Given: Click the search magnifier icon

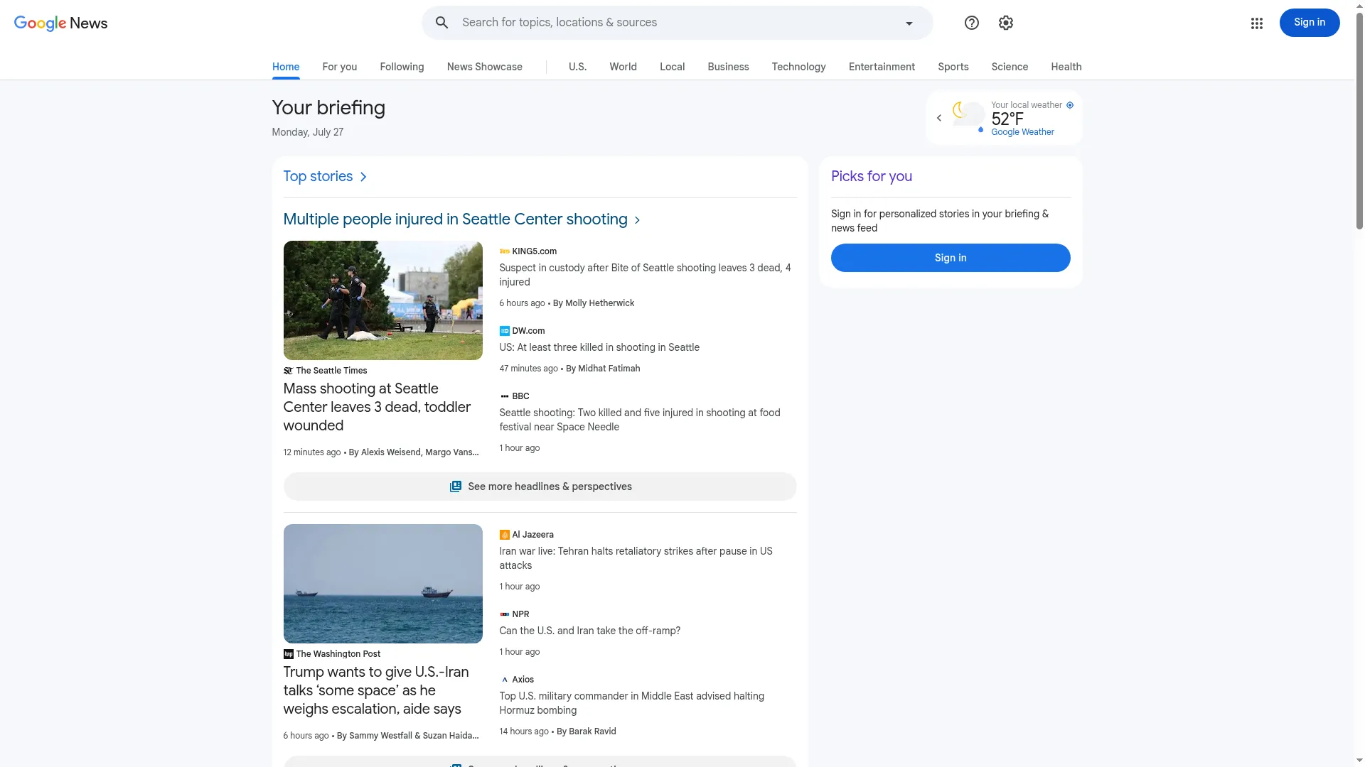Looking at the screenshot, I should [x=441, y=23].
